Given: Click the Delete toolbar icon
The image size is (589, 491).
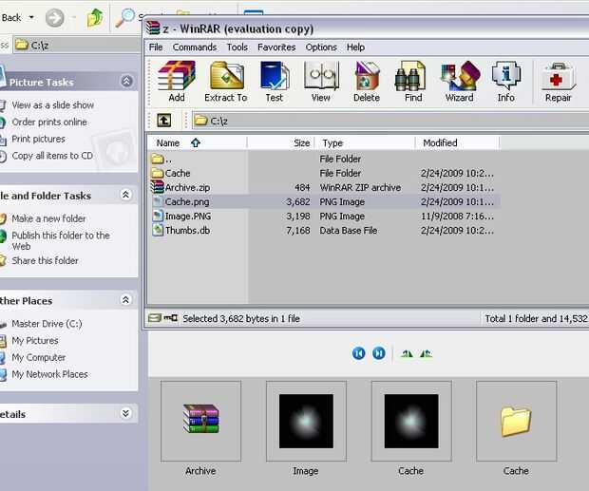Looking at the screenshot, I should (x=367, y=82).
